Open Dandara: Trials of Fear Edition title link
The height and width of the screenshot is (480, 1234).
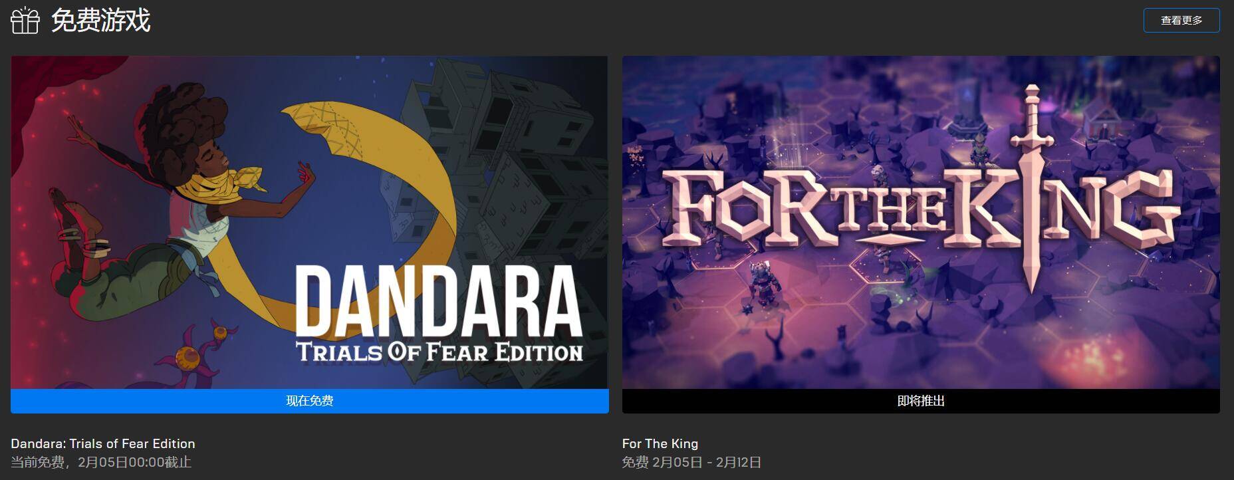point(103,443)
